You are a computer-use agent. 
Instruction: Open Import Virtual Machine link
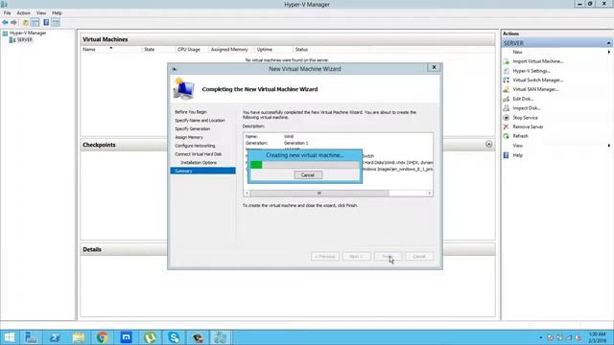click(x=538, y=61)
